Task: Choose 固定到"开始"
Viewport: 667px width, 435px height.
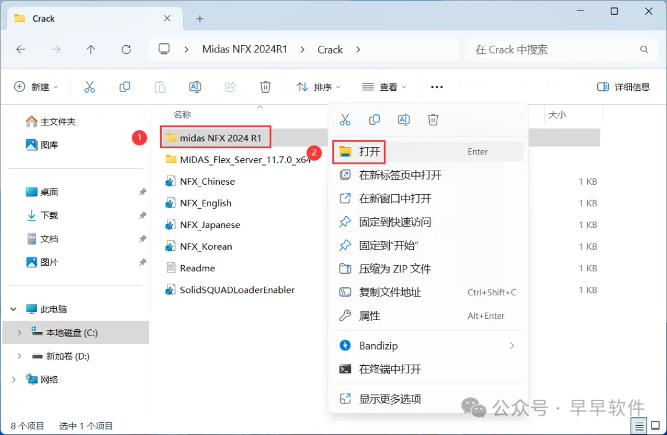Action: [x=427, y=245]
